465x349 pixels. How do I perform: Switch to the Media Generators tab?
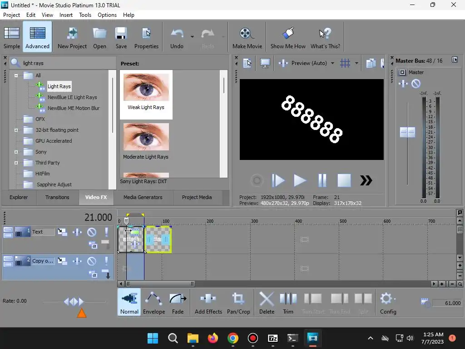pyautogui.click(x=143, y=197)
